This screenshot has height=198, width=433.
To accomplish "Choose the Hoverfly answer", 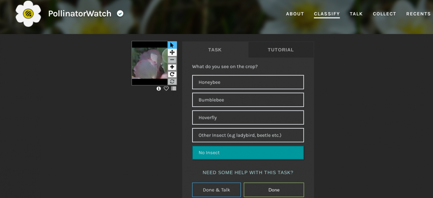I will (248, 118).
